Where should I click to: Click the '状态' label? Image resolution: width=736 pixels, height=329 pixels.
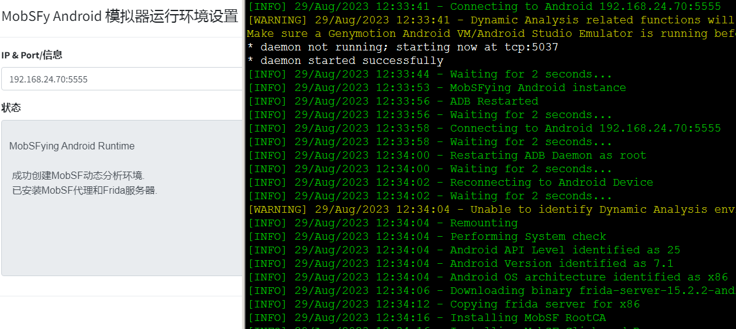click(x=11, y=108)
